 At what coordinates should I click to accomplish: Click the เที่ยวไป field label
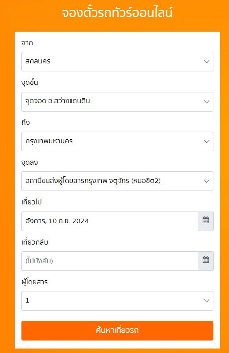[32, 202]
